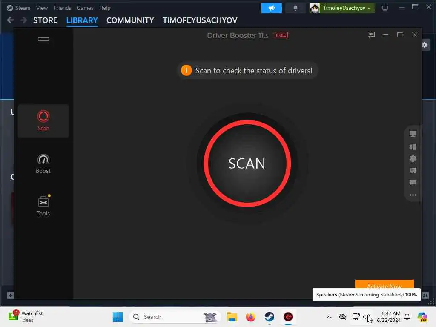Go back with Steam's left arrow
This screenshot has width=436, height=327.
pos(10,20)
